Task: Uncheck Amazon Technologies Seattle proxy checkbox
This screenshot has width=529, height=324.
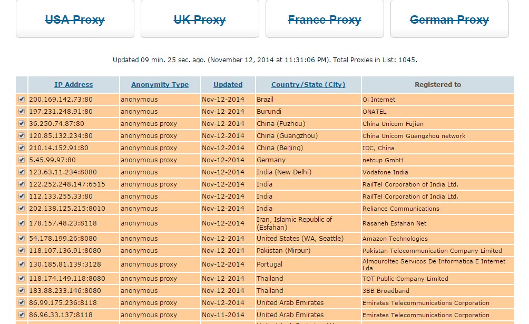Action: click(22, 238)
